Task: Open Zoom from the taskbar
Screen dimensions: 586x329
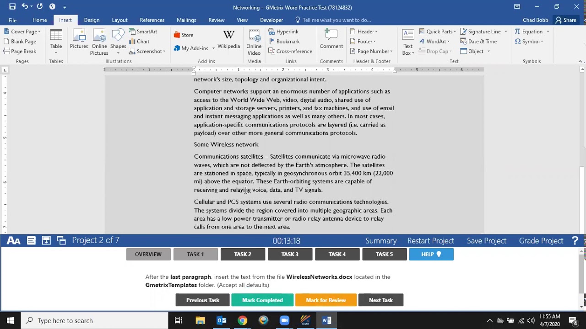Action: 284,320
